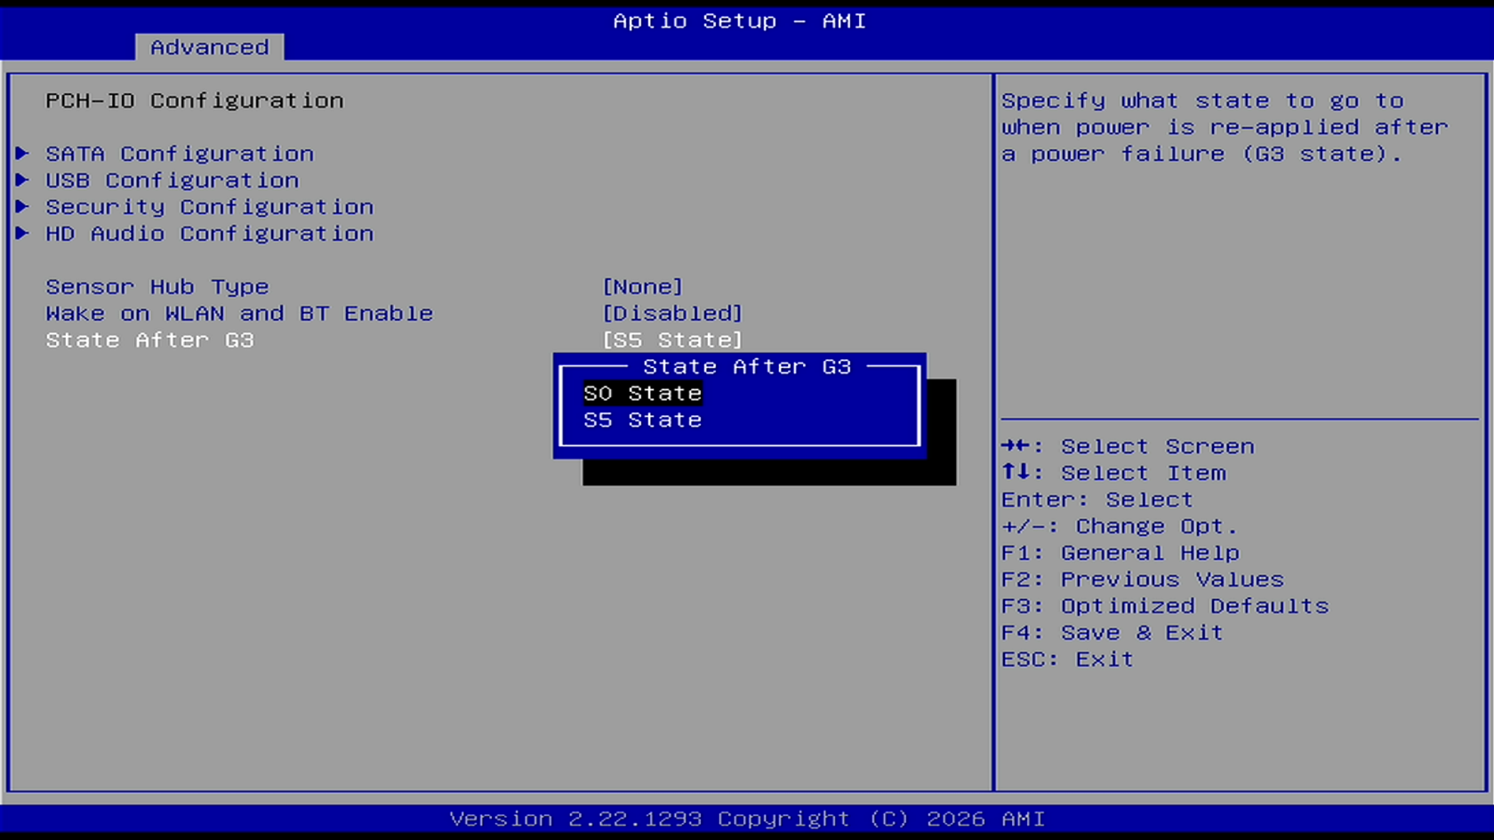Click the Select Item arrow keys hint
Viewport: 1494px width, 840px height.
1113,473
